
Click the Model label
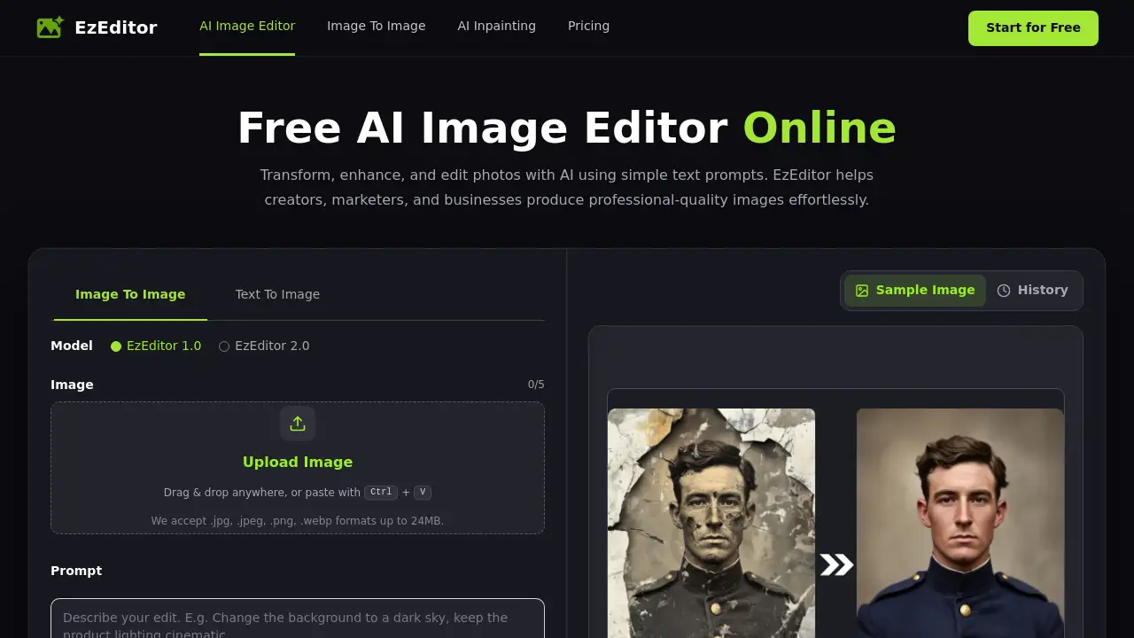coord(72,346)
